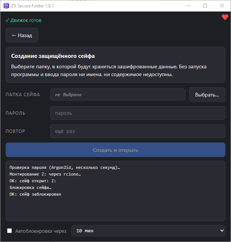Click the ZX Secure Folder app icon

[6, 6]
